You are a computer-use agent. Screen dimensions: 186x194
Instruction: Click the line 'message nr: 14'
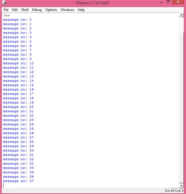(18, 81)
